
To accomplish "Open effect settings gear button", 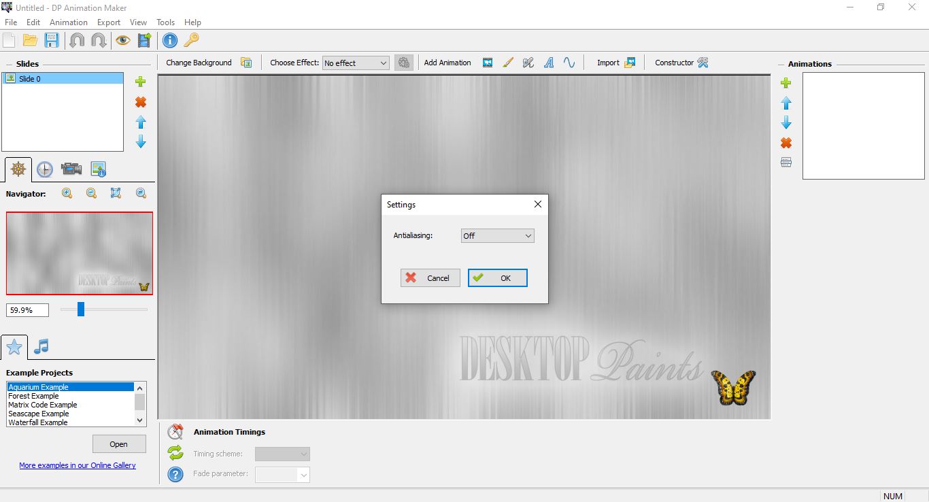I will click(404, 63).
